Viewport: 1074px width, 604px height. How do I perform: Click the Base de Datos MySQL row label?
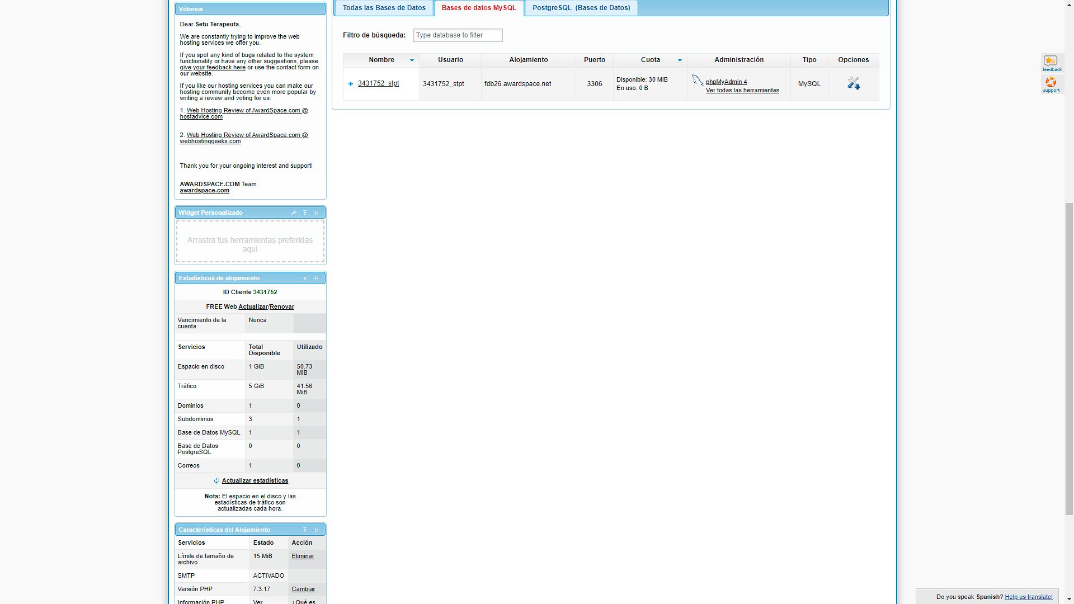[209, 432]
